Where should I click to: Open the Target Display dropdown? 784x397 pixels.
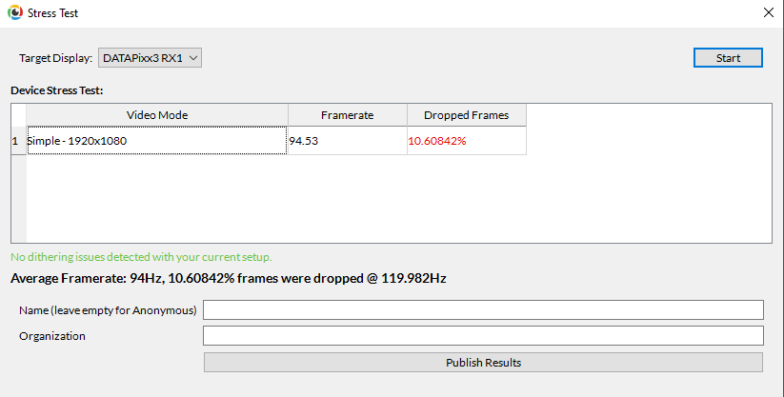150,58
